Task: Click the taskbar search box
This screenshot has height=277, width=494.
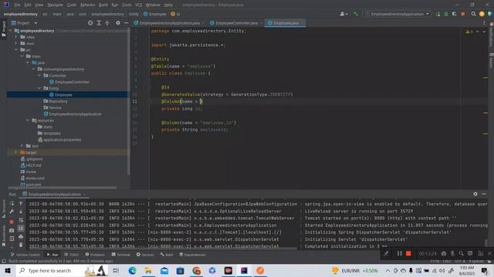Action: [x=62, y=270]
